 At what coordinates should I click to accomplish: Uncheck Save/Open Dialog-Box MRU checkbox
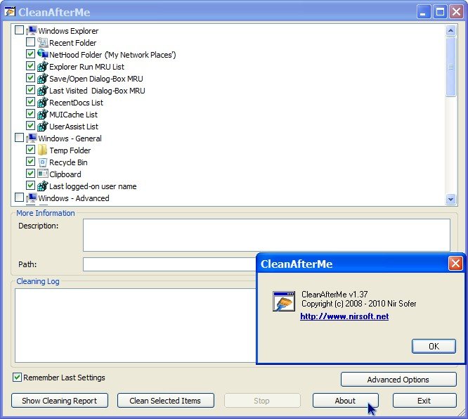[30, 77]
